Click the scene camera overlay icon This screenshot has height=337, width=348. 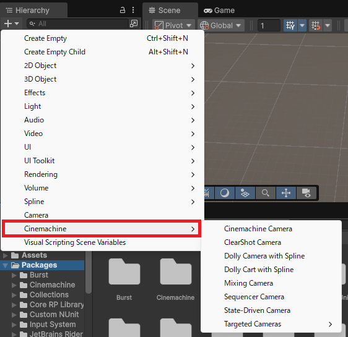307,193
